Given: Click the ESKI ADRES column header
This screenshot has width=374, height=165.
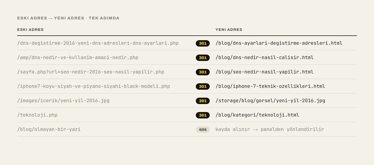Looking at the screenshot, I should coord(30,30).
